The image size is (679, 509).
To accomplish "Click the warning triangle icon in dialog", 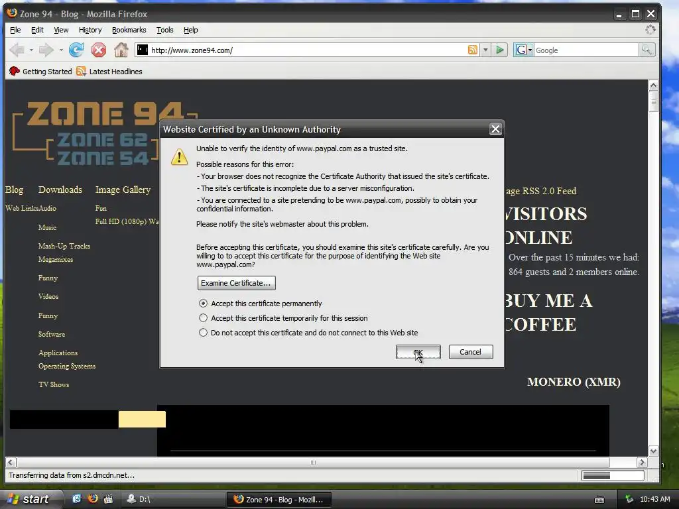I will pos(179,156).
